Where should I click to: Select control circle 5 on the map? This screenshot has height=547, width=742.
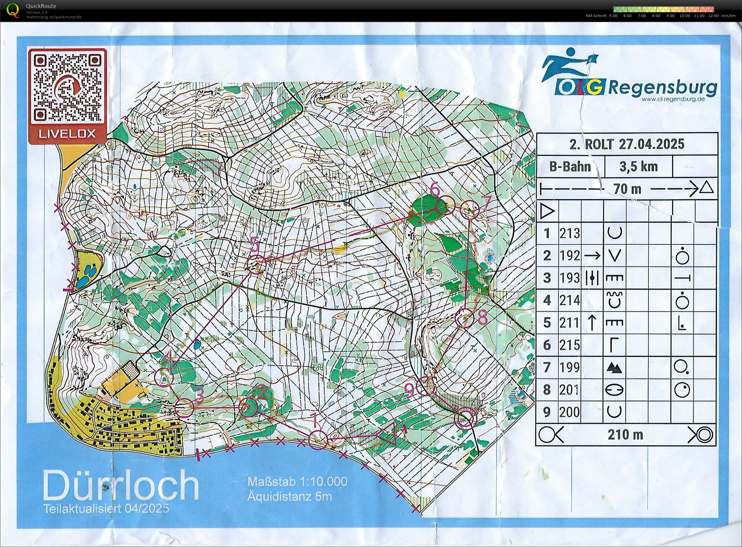coord(257,264)
